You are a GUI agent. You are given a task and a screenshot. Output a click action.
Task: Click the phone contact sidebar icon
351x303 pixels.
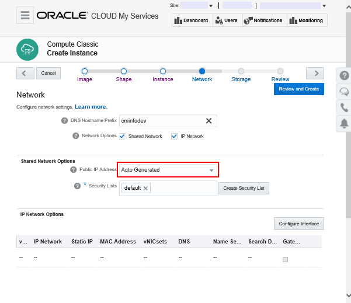click(344, 107)
